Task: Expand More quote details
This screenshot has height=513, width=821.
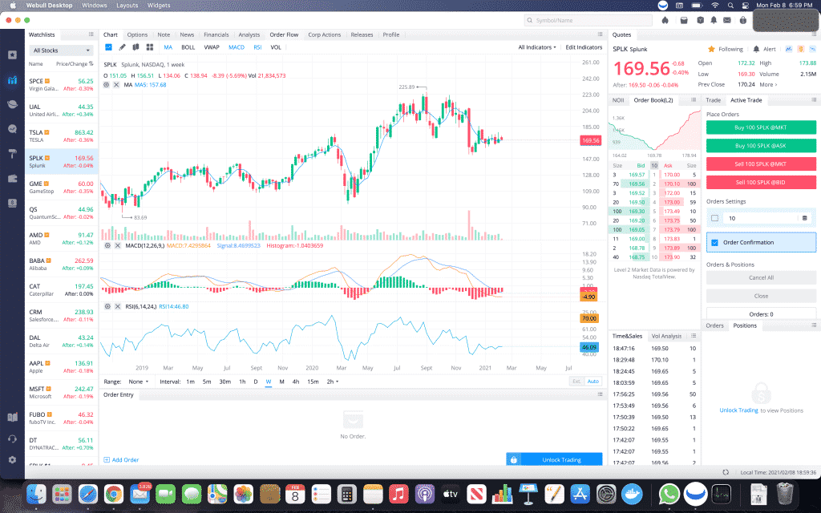Action: click(x=768, y=85)
